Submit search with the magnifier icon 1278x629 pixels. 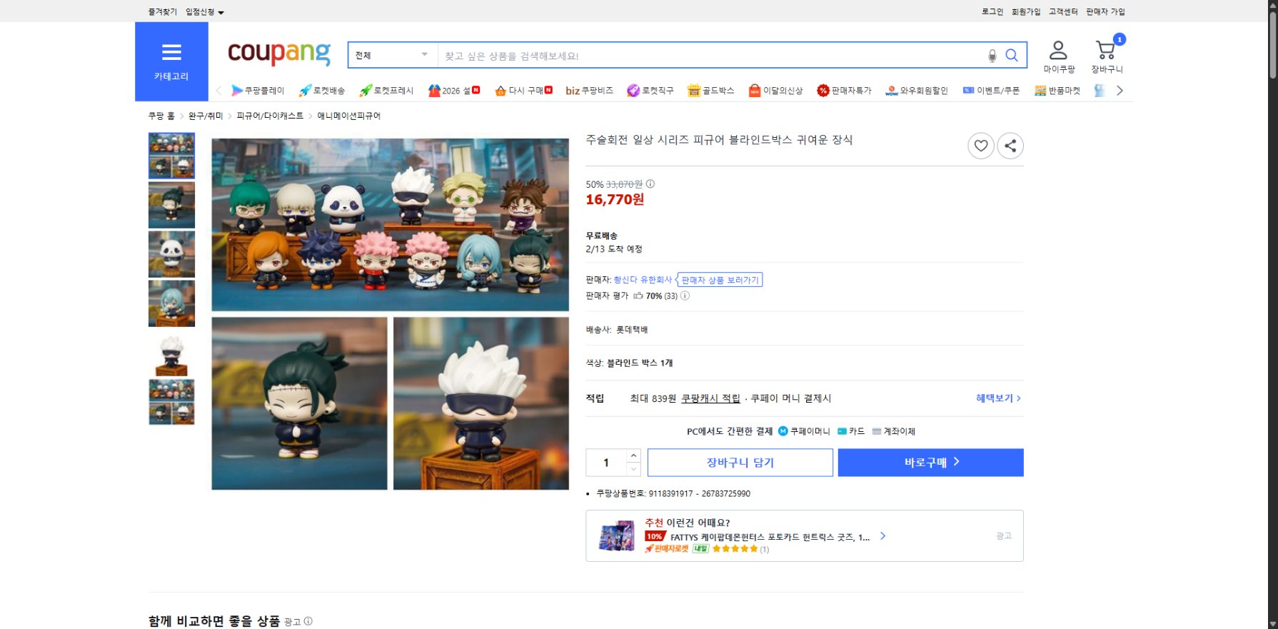click(1012, 56)
